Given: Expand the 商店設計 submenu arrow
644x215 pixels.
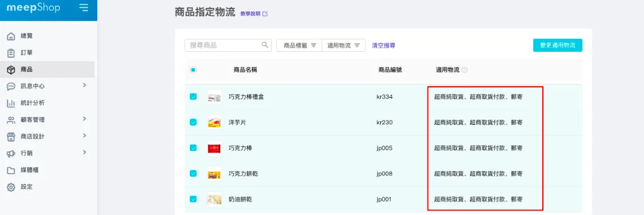Looking at the screenshot, I should (x=84, y=136).
